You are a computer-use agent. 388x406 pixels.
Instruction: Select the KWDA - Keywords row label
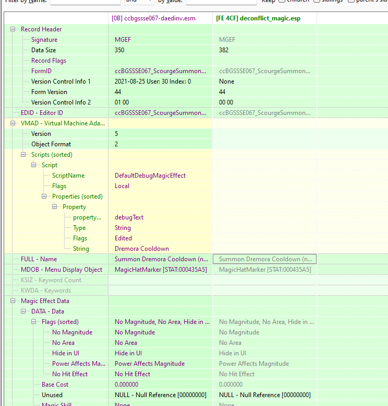[46, 291]
